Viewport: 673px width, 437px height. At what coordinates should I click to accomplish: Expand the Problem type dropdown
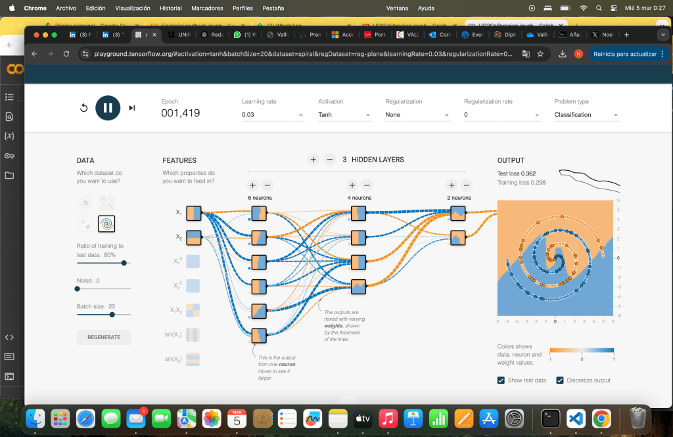(586, 115)
